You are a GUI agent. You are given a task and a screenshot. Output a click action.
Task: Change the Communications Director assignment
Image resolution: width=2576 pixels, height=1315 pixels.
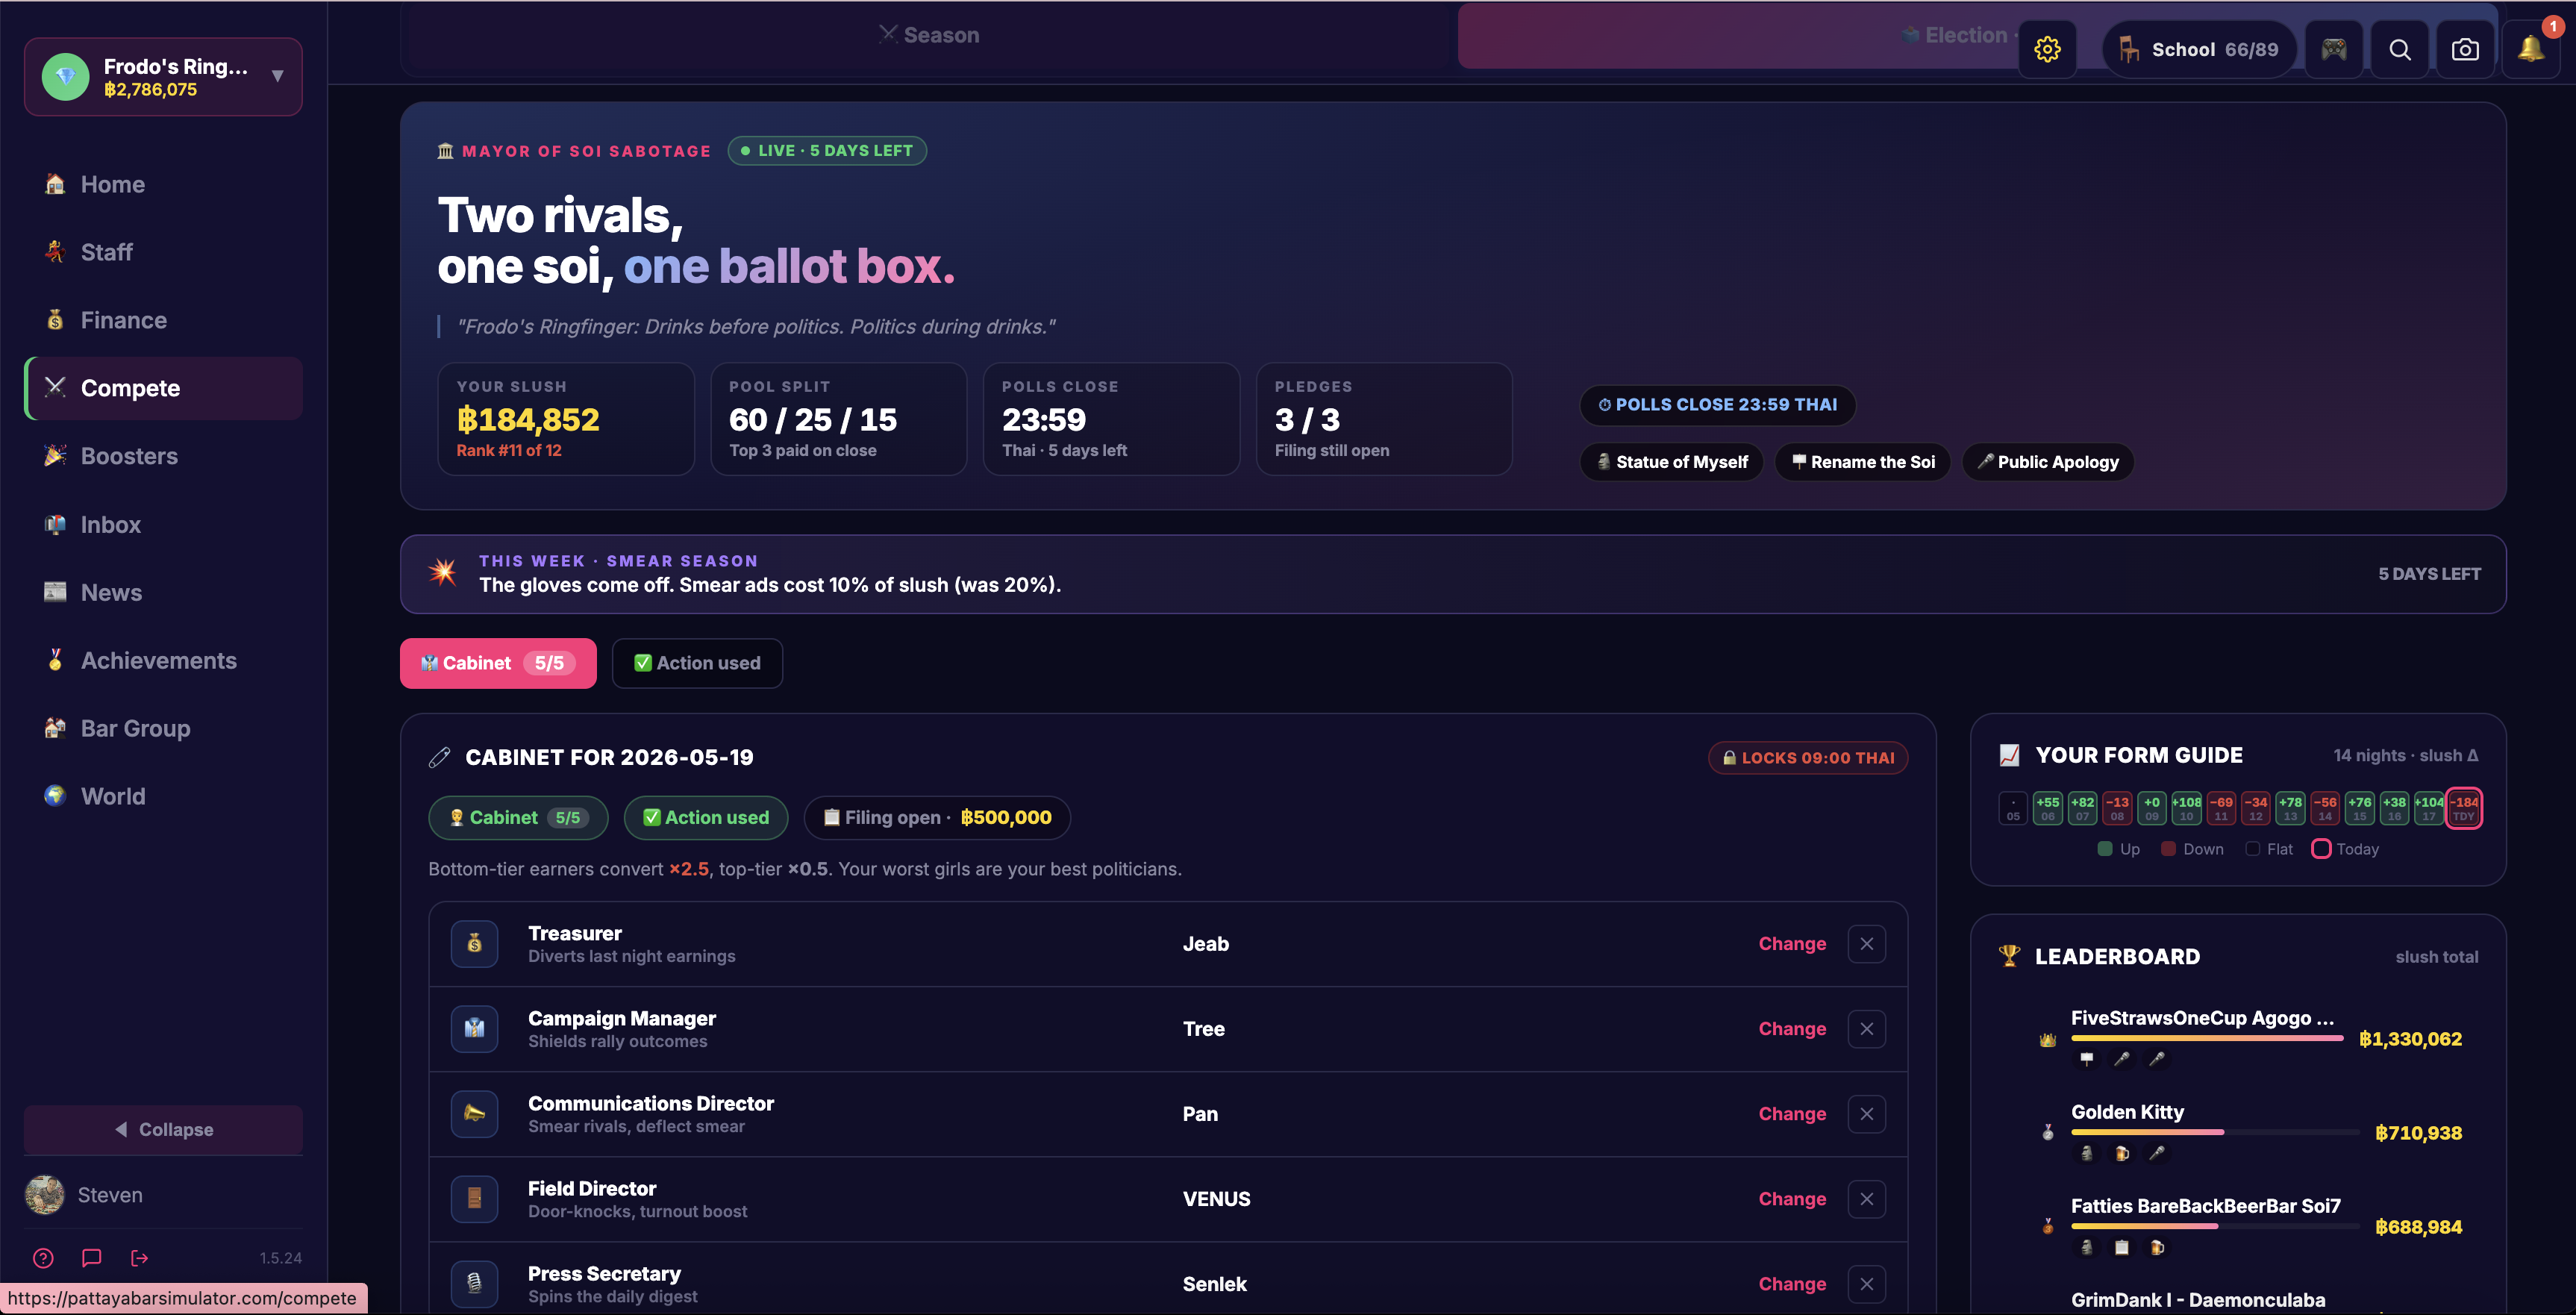(1792, 1114)
